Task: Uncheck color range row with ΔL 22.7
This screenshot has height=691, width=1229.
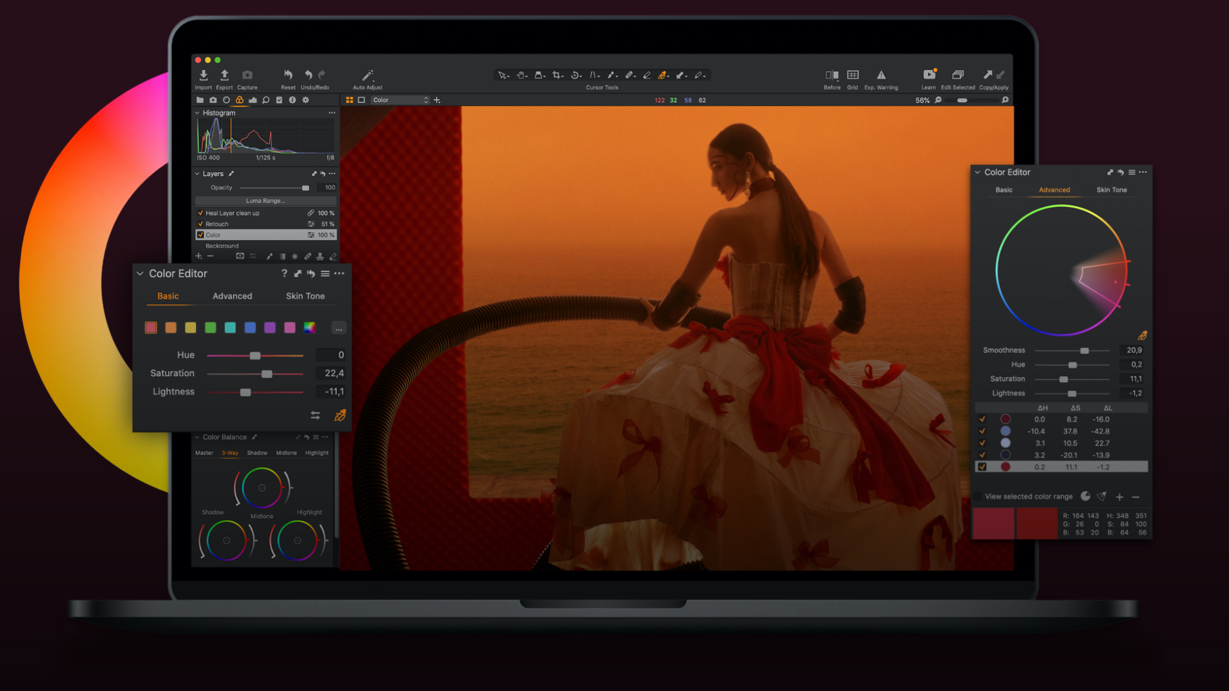Action: [x=982, y=443]
